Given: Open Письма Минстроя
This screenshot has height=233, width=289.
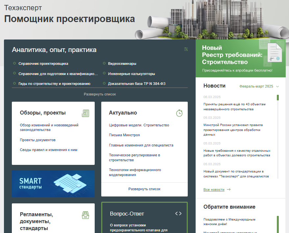Looking at the screenshot, I should (x=124, y=135).
